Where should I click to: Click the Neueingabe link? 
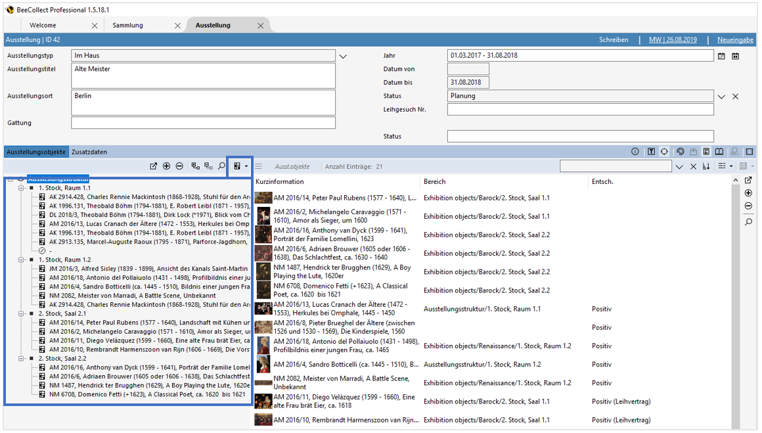pos(735,40)
